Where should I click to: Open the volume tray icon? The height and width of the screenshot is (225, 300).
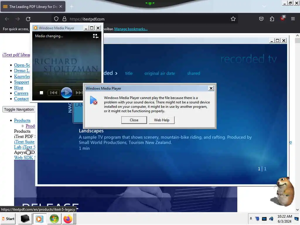[x=271, y=219]
